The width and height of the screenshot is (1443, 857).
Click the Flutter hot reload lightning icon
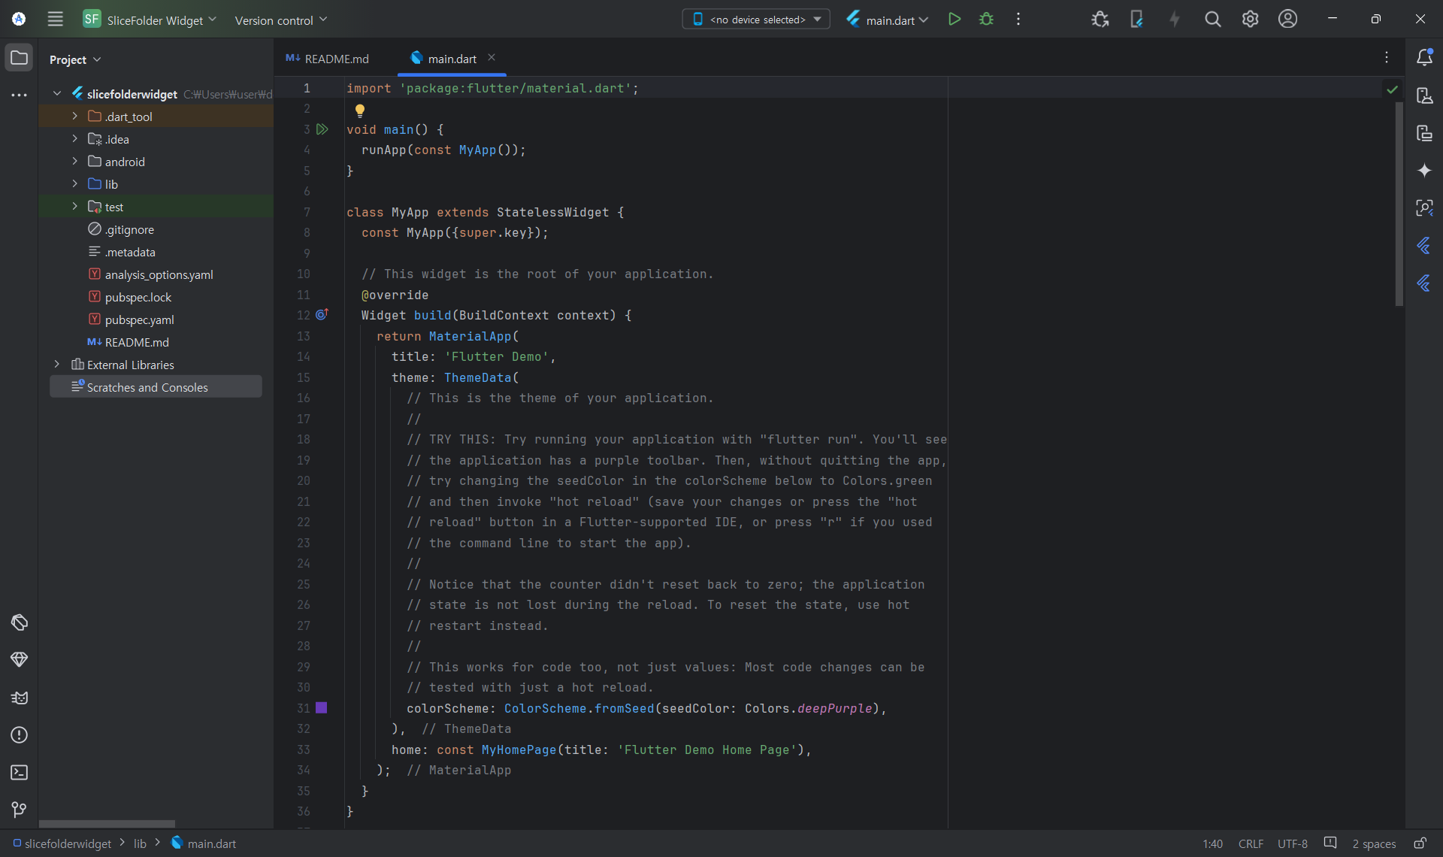coord(1175,20)
